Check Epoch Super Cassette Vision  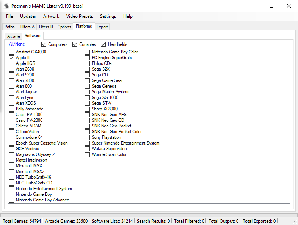pyautogui.click(x=12, y=143)
